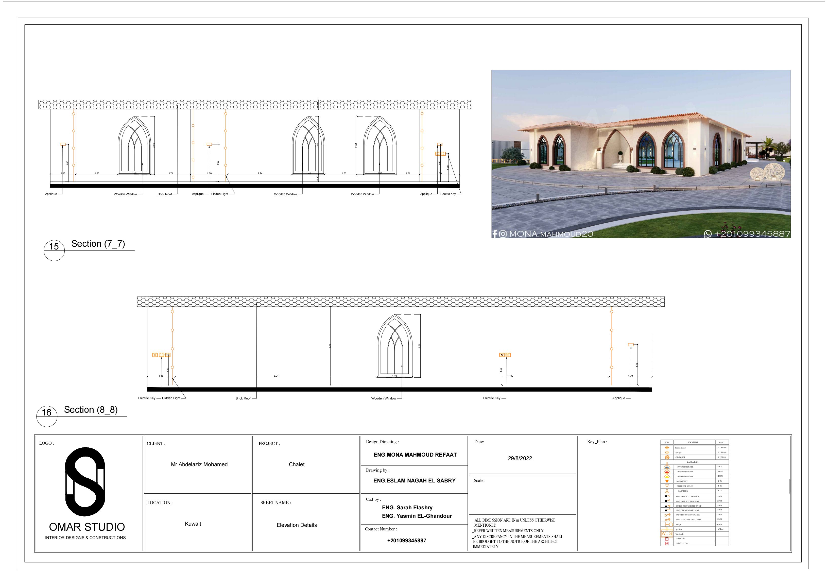Screen dimensions: 828x585
Task: Click the Section (8_8) title
Action: coord(91,410)
